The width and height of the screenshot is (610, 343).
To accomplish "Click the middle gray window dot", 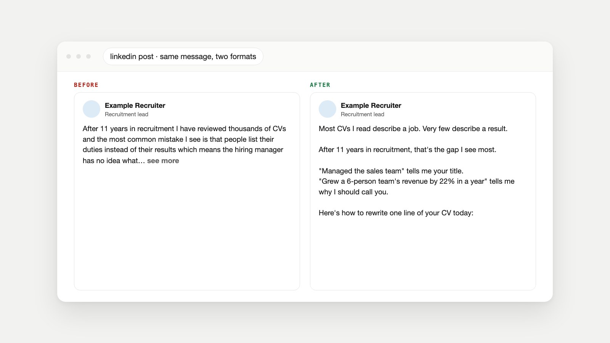I will point(79,56).
